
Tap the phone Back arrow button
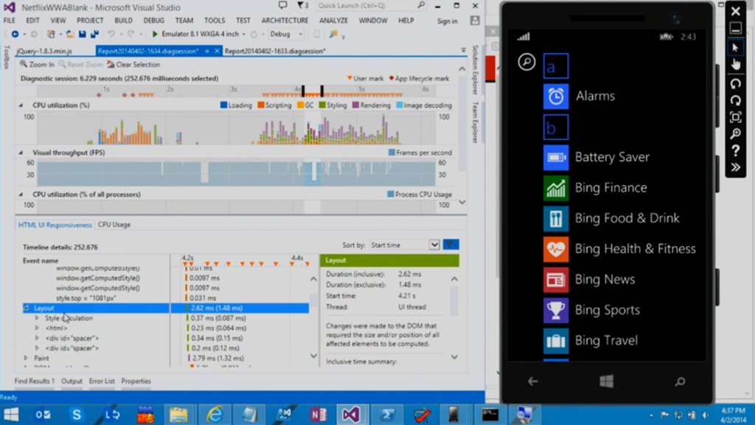coord(532,381)
